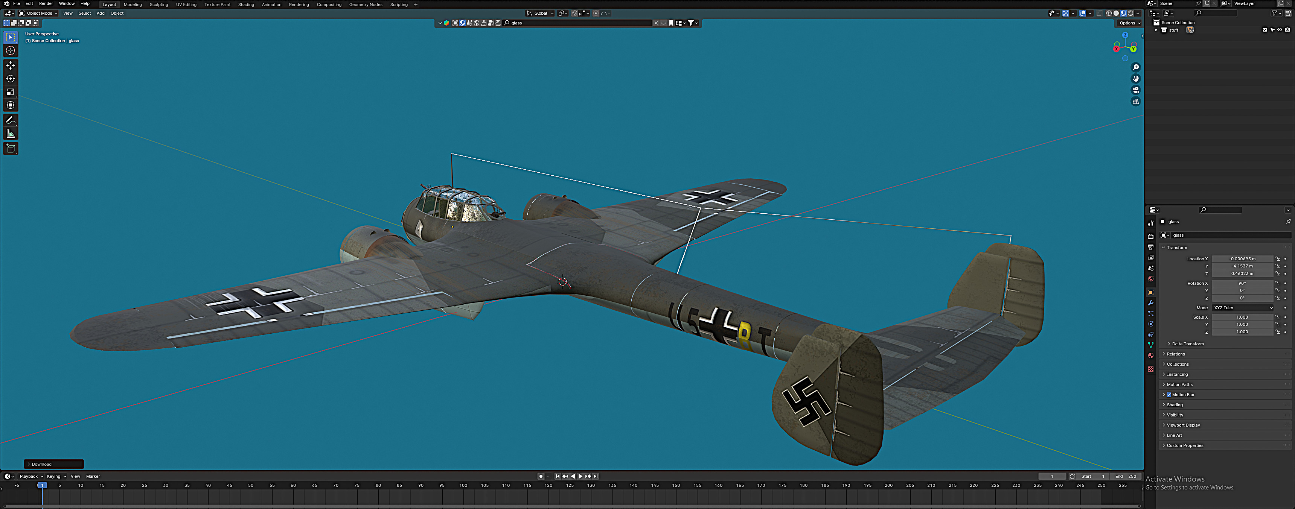Toggle X-ray mode in header
Viewport: 1295px width, 509px height.
1100,14
